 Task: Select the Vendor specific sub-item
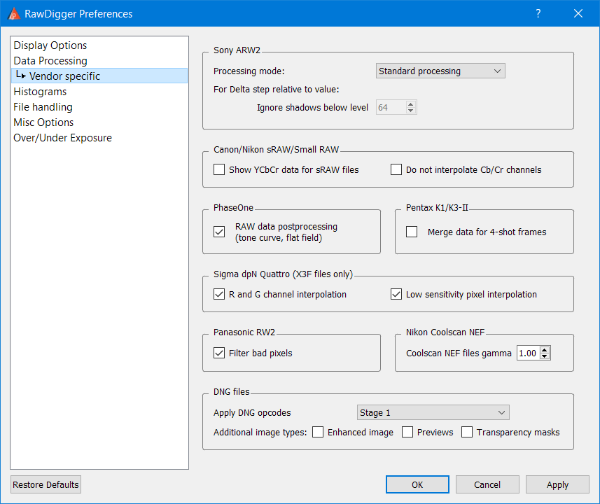[x=99, y=76]
